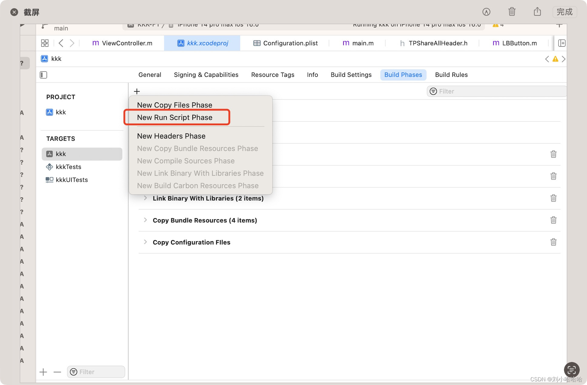The height and width of the screenshot is (385, 587).
Task: Click New Run Script Phase option
Action: tap(174, 117)
